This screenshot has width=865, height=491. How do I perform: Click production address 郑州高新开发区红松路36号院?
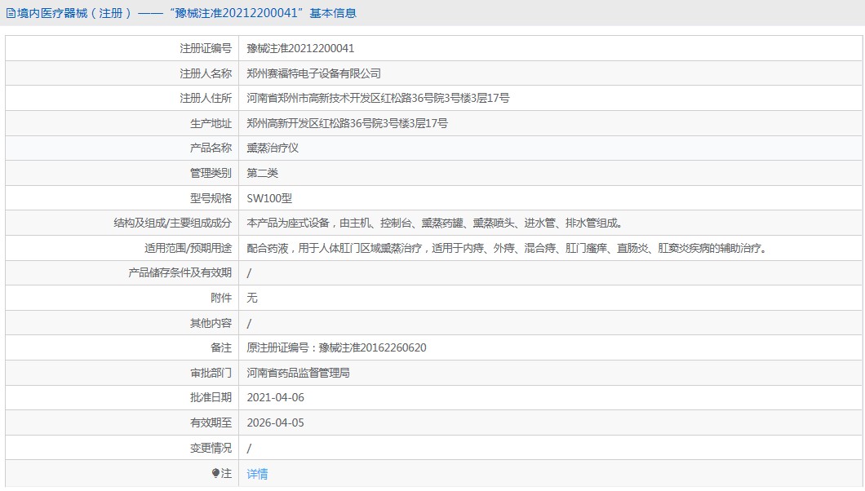click(x=347, y=123)
